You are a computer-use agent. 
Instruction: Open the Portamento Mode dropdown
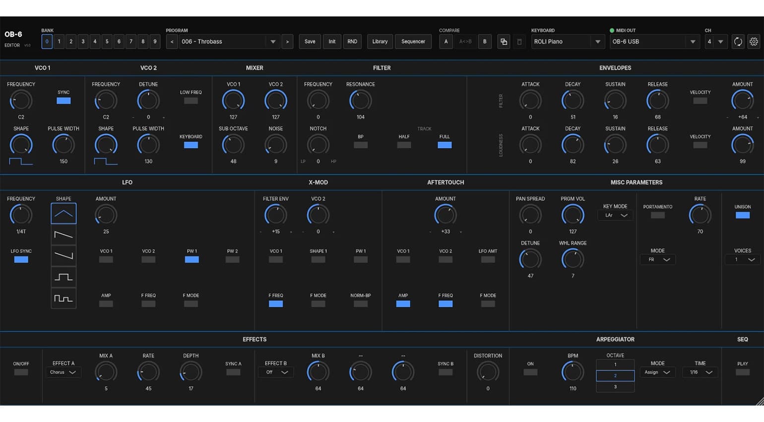tap(658, 260)
